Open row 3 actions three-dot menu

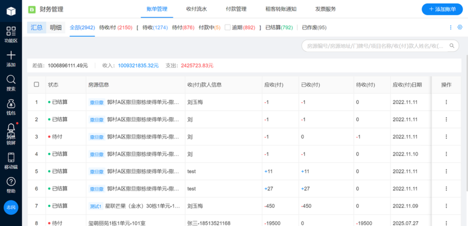coord(446,136)
